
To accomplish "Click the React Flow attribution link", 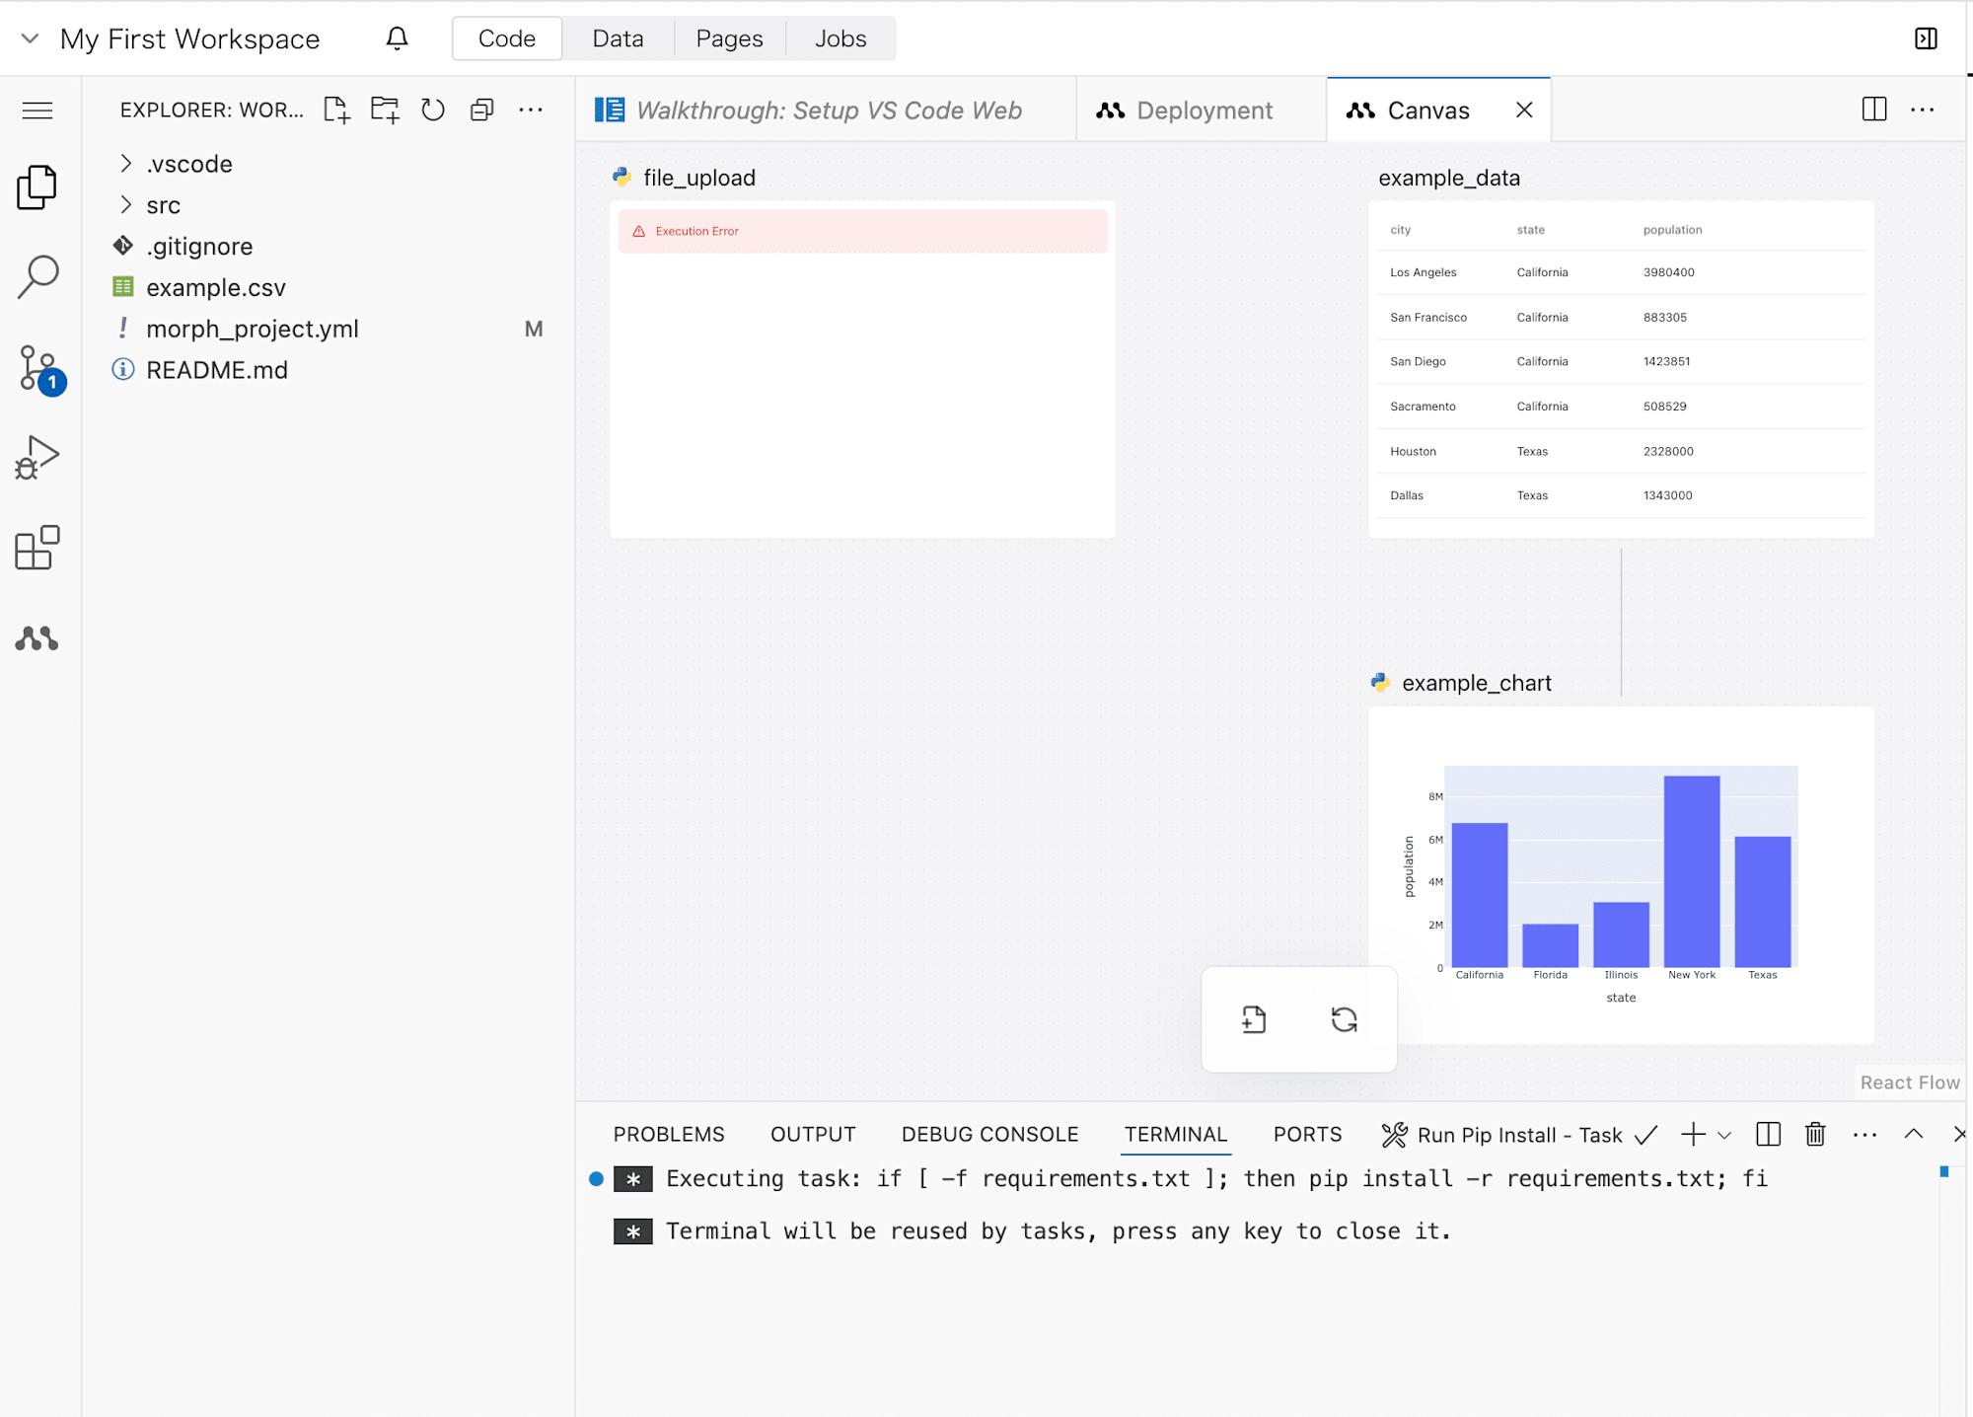I will 1910,1082.
